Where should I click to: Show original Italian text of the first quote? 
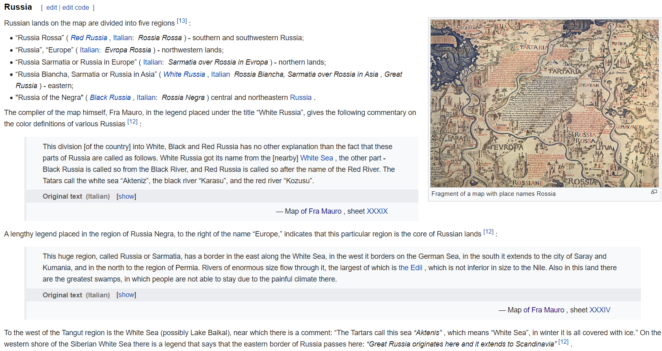point(126,196)
